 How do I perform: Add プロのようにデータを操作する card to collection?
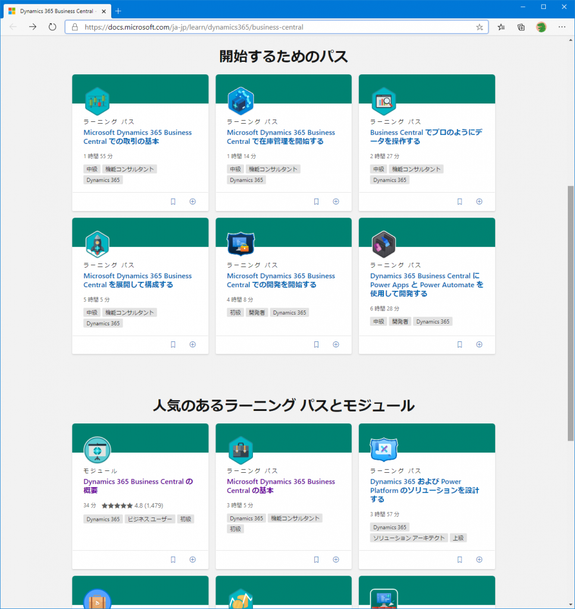click(479, 202)
